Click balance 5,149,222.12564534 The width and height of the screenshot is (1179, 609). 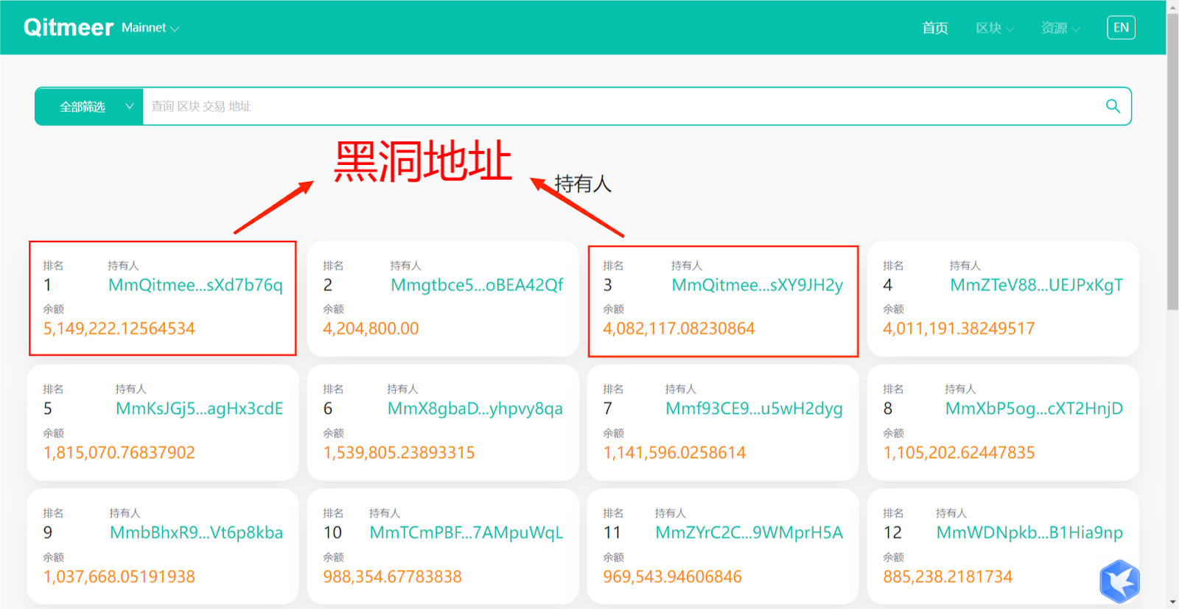119,328
